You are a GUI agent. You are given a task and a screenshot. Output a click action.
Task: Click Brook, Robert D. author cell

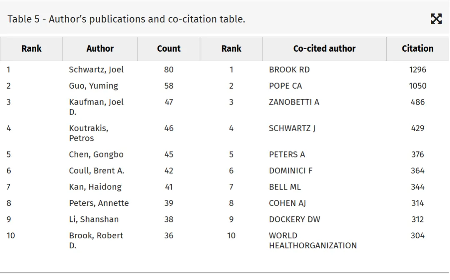[x=96, y=240]
